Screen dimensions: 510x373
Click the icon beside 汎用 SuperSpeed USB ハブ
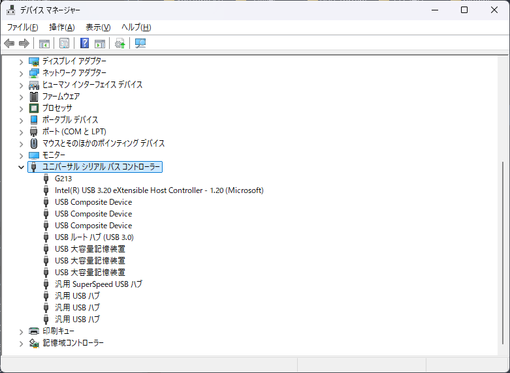46,284
